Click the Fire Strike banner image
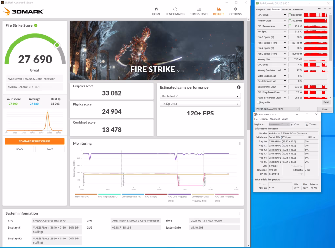The height and width of the screenshot is (248, 335). click(x=157, y=50)
